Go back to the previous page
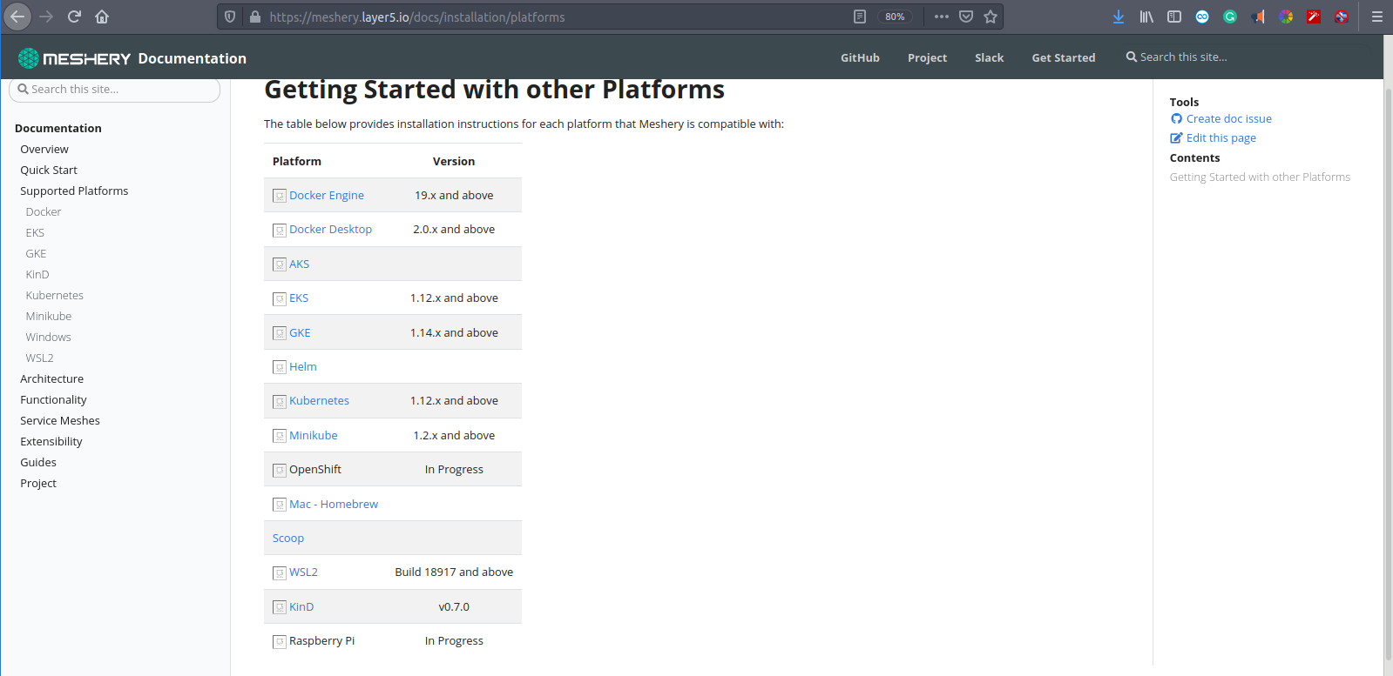1393x676 pixels. (17, 17)
